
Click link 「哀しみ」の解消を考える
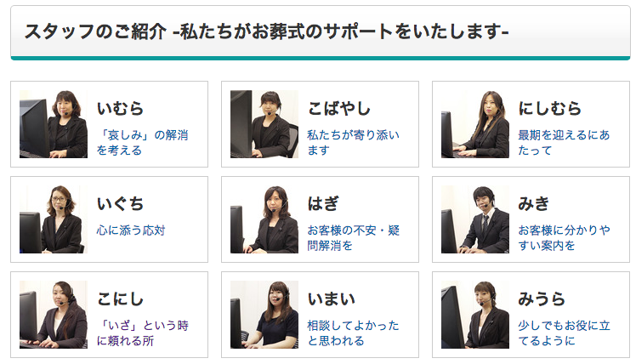pos(142,142)
